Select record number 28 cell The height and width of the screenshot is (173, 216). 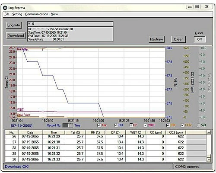point(12,148)
